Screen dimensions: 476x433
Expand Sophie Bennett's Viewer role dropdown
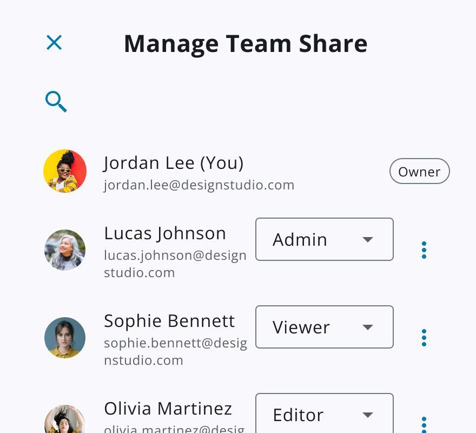324,327
